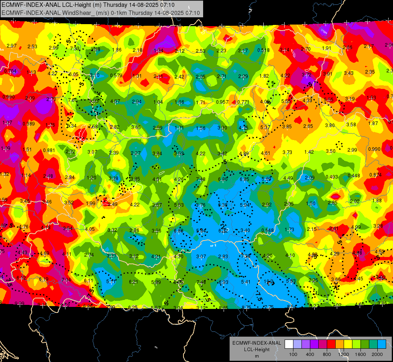Viewport: 393px width, 362px height.
Task: Click the wind shear value 6.05
Action: [x=74, y=74]
